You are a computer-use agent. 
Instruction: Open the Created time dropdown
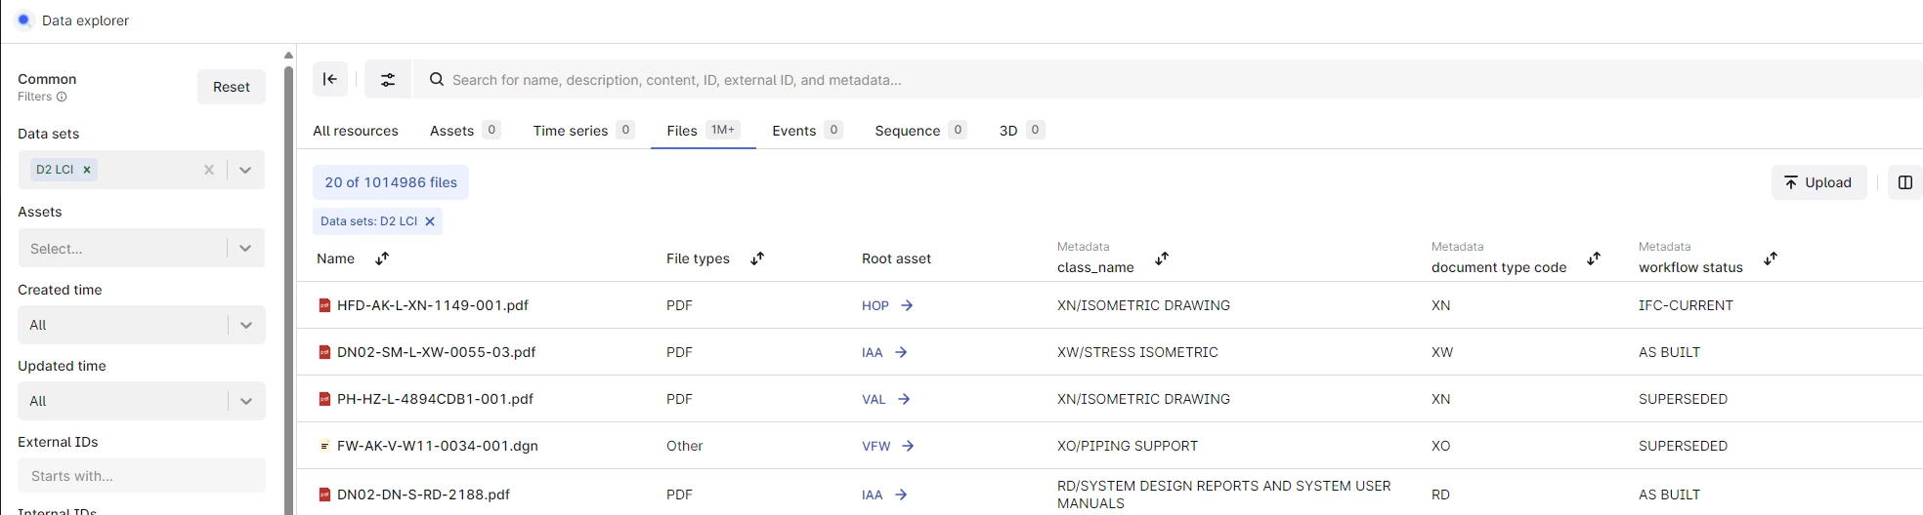pyautogui.click(x=245, y=325)
